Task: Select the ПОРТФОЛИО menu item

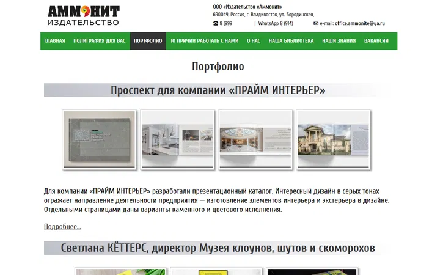Action: [x=148, y=41]
